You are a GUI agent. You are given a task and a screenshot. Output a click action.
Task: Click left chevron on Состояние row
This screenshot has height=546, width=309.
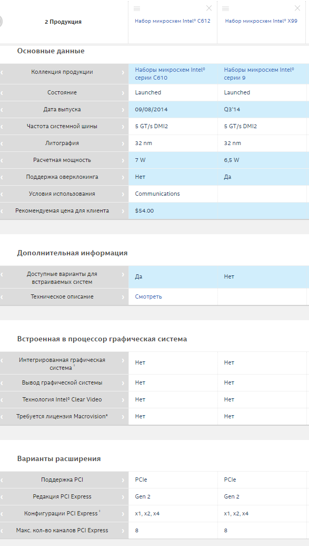(x=2, y=93)
